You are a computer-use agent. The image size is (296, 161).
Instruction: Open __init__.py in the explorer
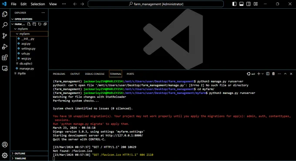30,39
